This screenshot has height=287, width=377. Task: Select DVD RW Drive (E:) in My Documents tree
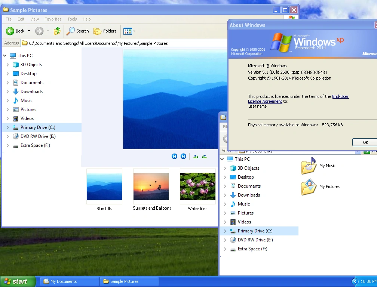[x=251, y=240]
